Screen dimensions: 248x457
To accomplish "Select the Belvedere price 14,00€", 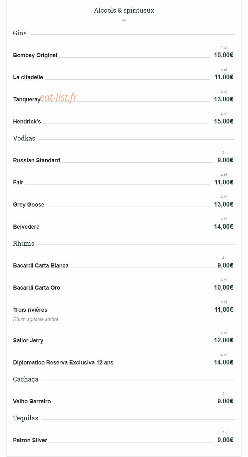I will click(x=223, y=226).
